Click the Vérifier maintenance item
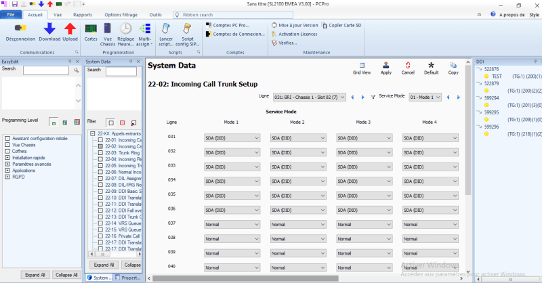Image resolution: width=542 pixels, height=283 pixels. point(284,43)
